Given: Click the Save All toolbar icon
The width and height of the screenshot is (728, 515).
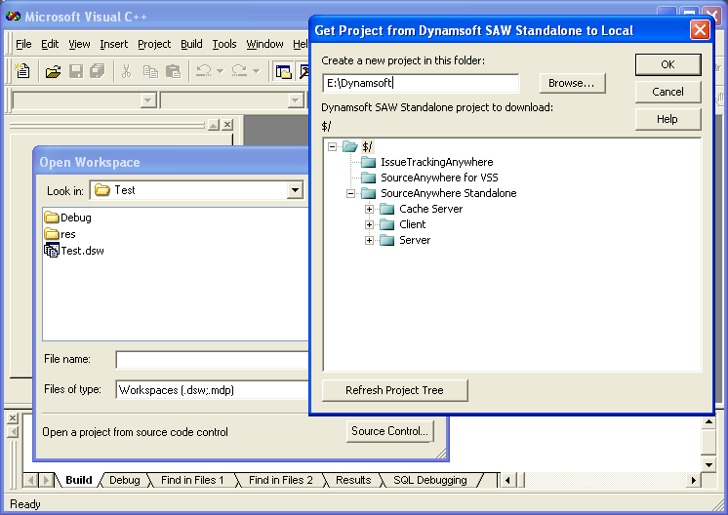Looking at the screenshot, I should (98, 71).
